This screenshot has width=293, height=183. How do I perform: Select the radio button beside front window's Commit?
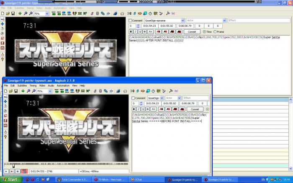tap(208, 109)
